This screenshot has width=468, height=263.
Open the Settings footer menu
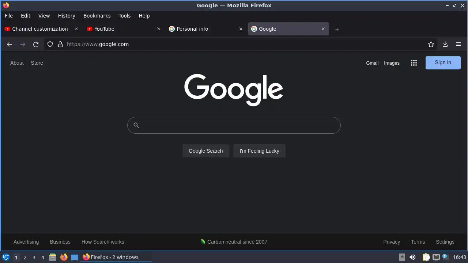[445, 242]
